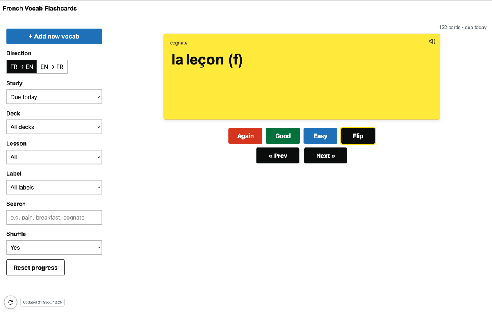The width and height of the screenshot is (492, 312).
Task: Rate the card as Easy
Action: tap(320, 136)
